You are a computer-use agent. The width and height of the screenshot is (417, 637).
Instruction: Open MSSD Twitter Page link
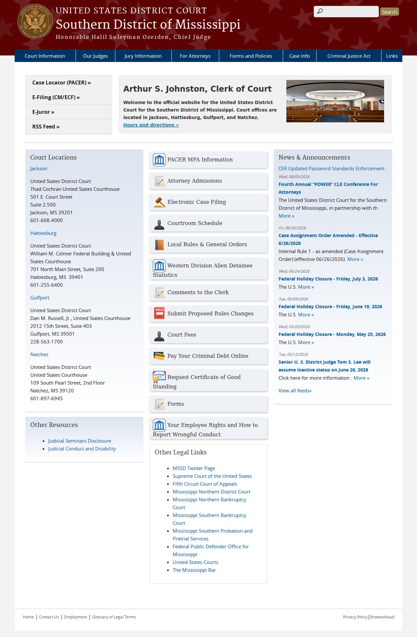click(194, 468)
